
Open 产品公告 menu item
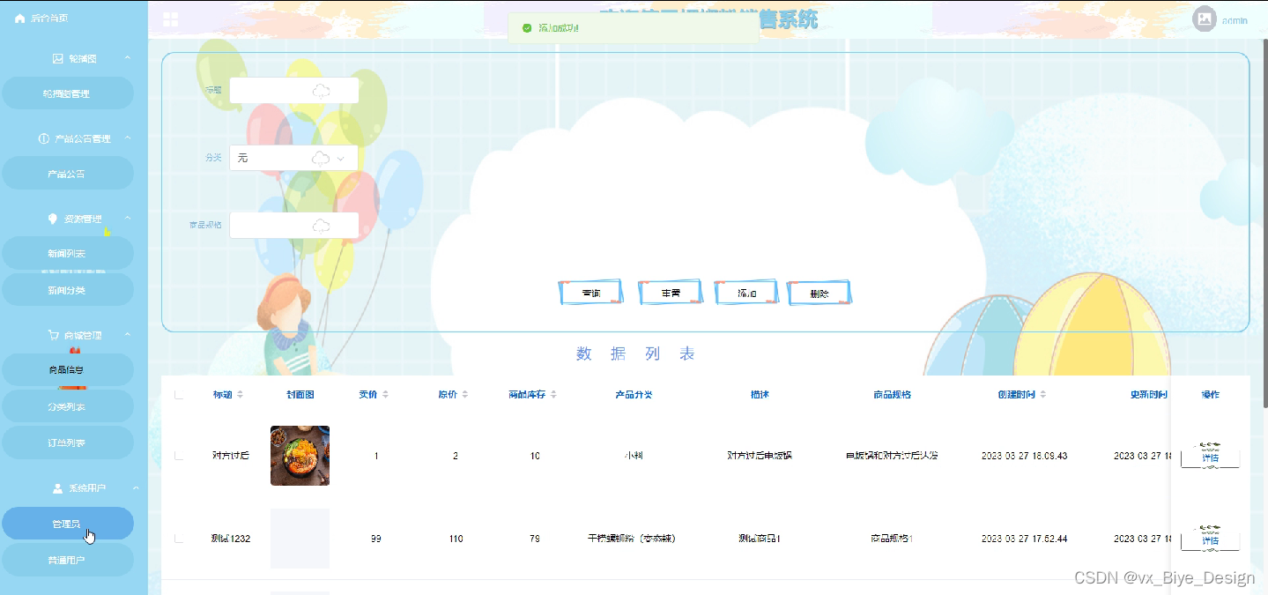pos(68,174)
